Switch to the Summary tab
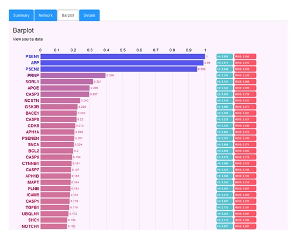The image size is (297, 230). point(21,15)
